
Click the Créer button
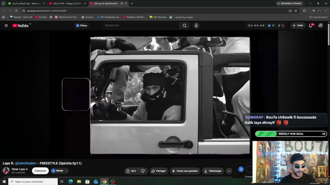(298, 25)
